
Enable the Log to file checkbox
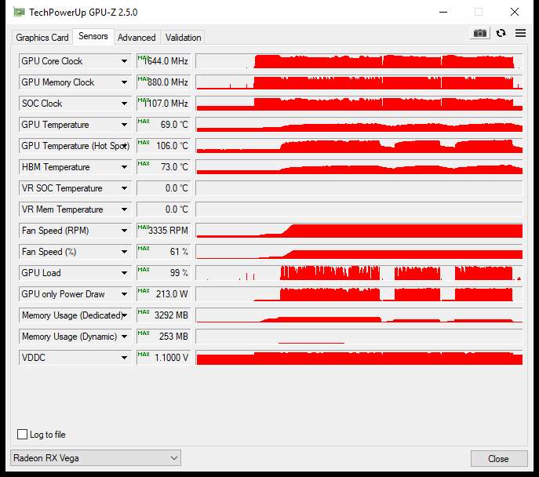pos(22,434)
